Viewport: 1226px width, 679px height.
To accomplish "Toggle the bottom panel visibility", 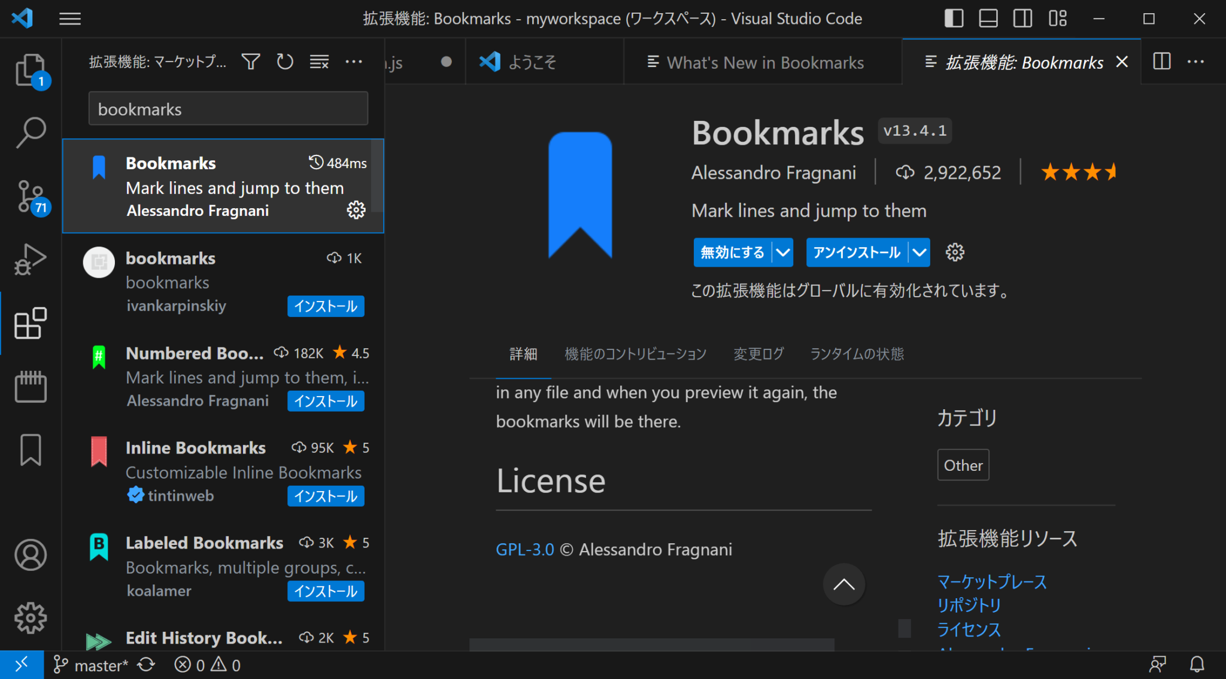I will 988,18.
